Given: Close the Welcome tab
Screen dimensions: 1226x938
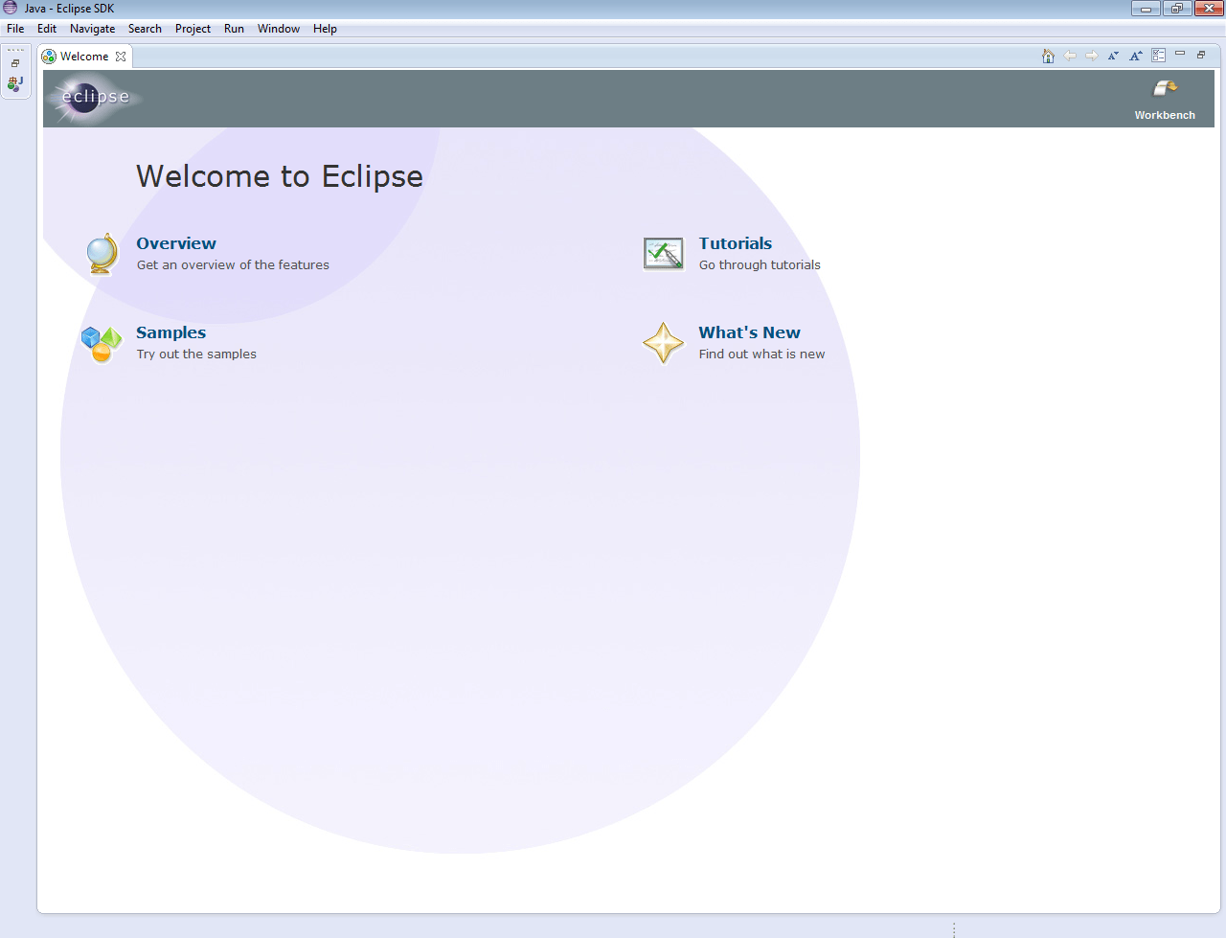Looking at the screenshot, I should [121, 57].
